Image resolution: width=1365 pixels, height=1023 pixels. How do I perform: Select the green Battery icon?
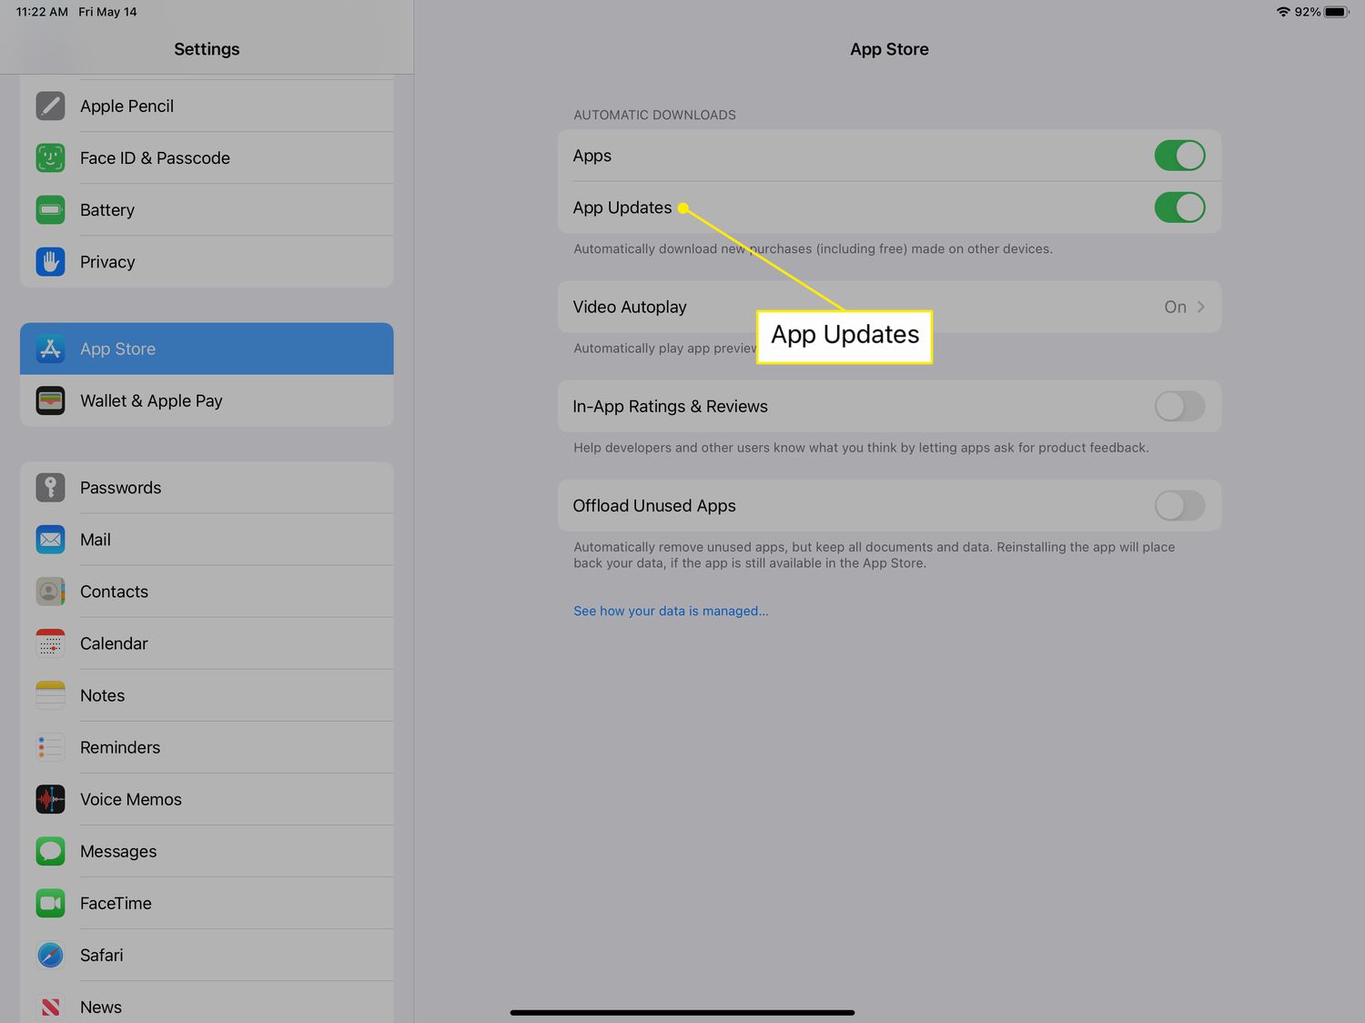coord(50,209)
